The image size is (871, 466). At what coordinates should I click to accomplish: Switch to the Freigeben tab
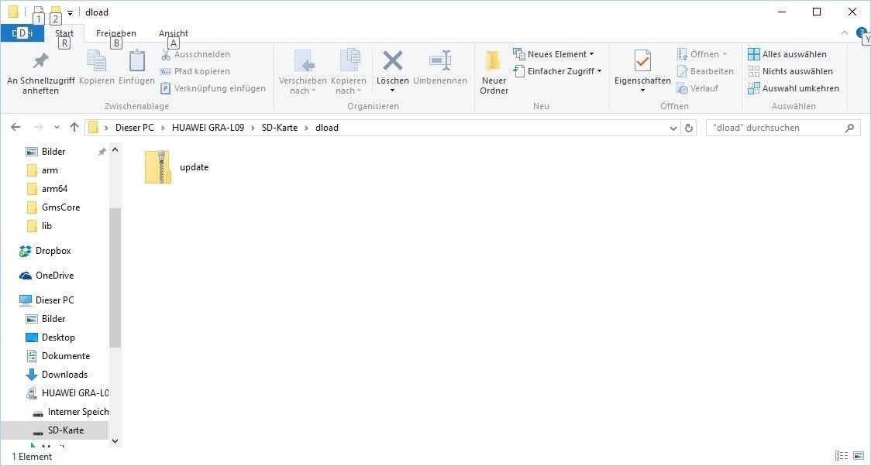(x=116, y=33)
